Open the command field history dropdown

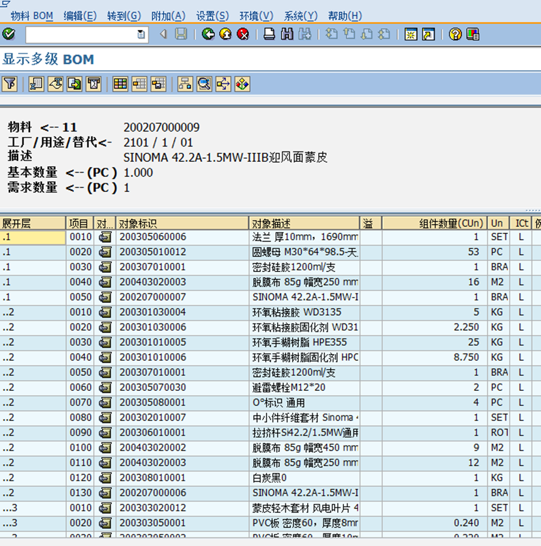141,34
